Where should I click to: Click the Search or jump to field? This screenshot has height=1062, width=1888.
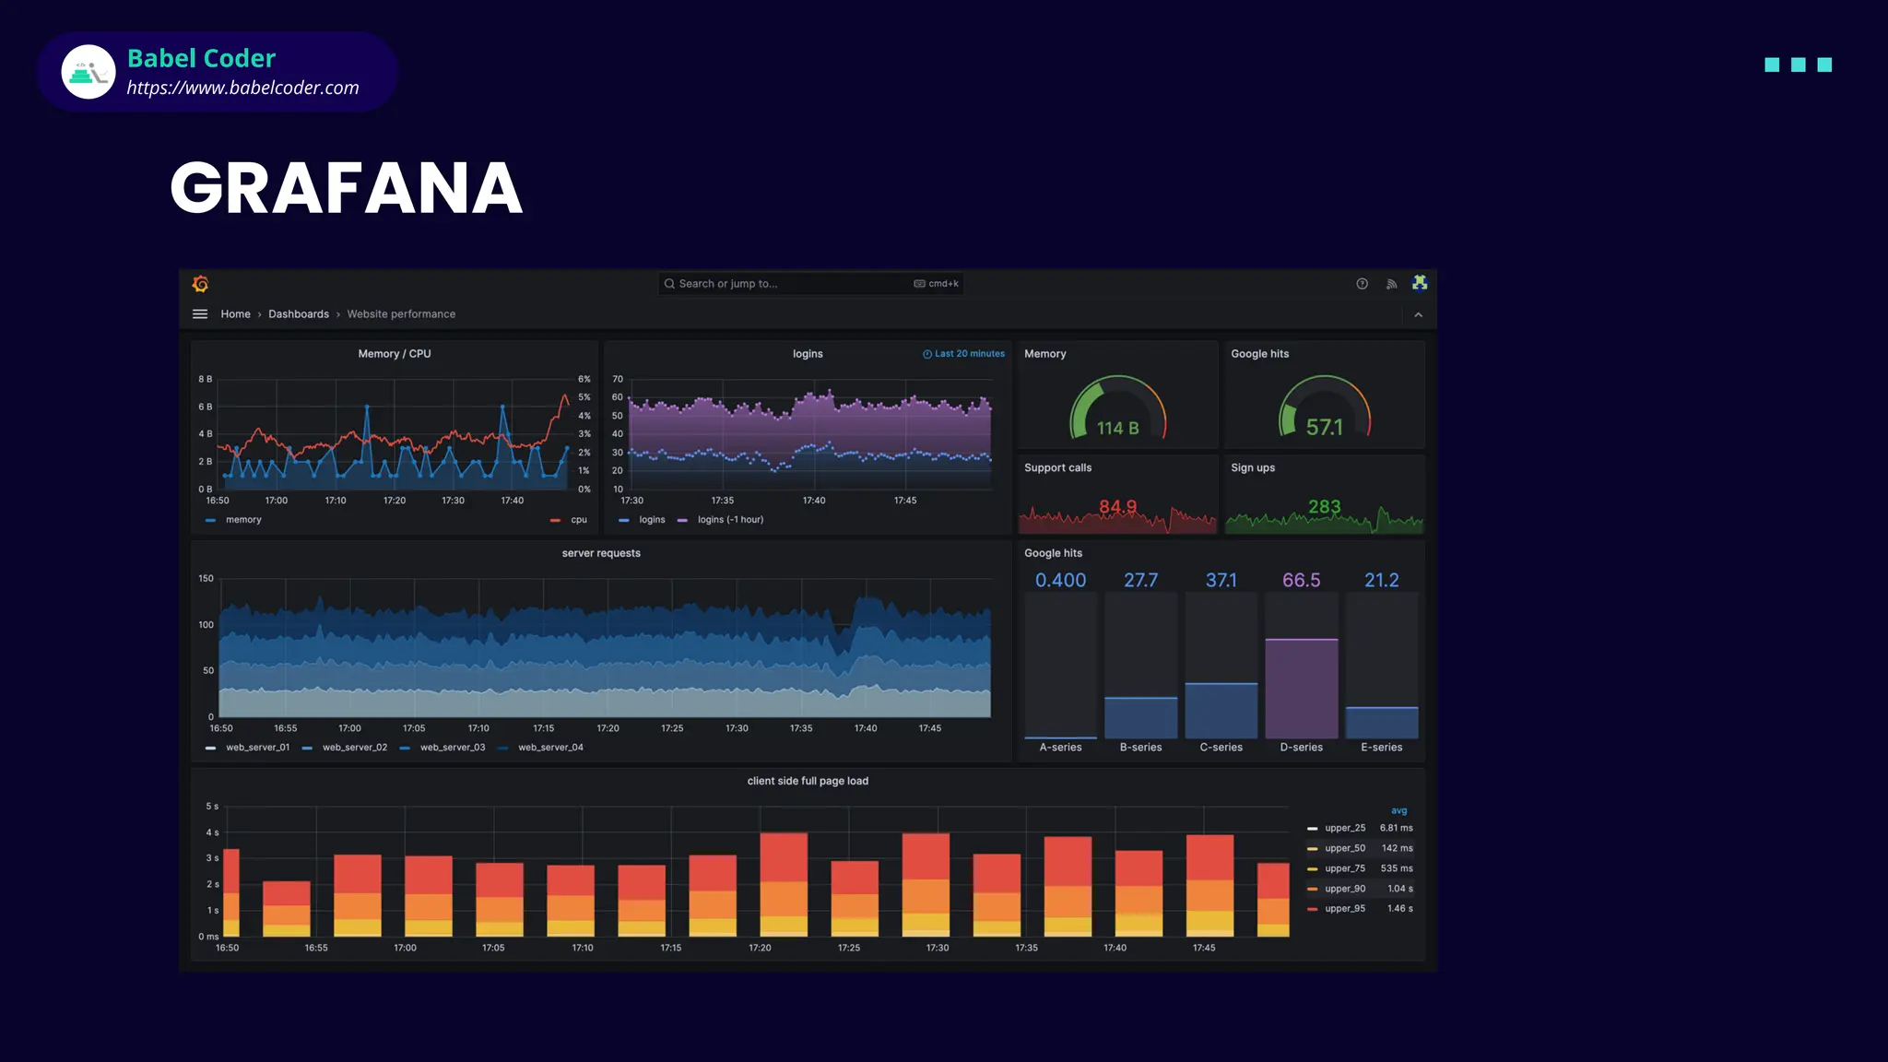(810, 284)
